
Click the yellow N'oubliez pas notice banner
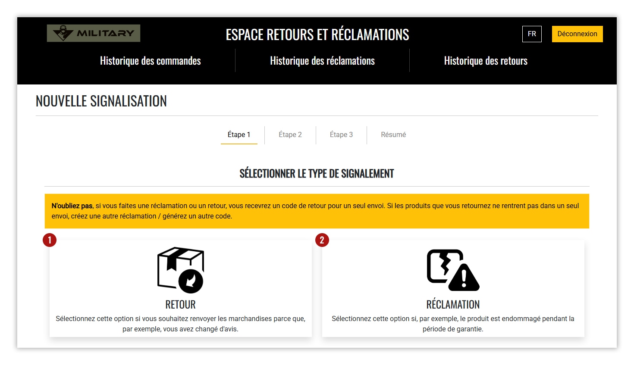coord(317,211)
